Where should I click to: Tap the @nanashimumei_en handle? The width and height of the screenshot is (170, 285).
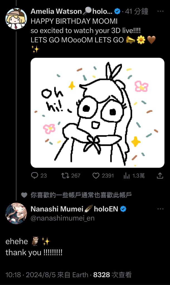point(63,218)
